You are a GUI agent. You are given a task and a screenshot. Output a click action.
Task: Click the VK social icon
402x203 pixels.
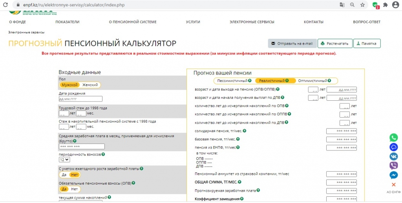point(393,156)
